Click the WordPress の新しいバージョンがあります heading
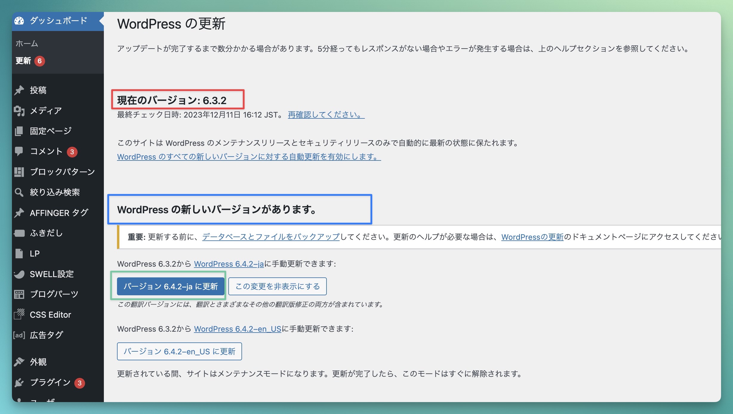This screenshot has width=733, height=414. (217, 209)
